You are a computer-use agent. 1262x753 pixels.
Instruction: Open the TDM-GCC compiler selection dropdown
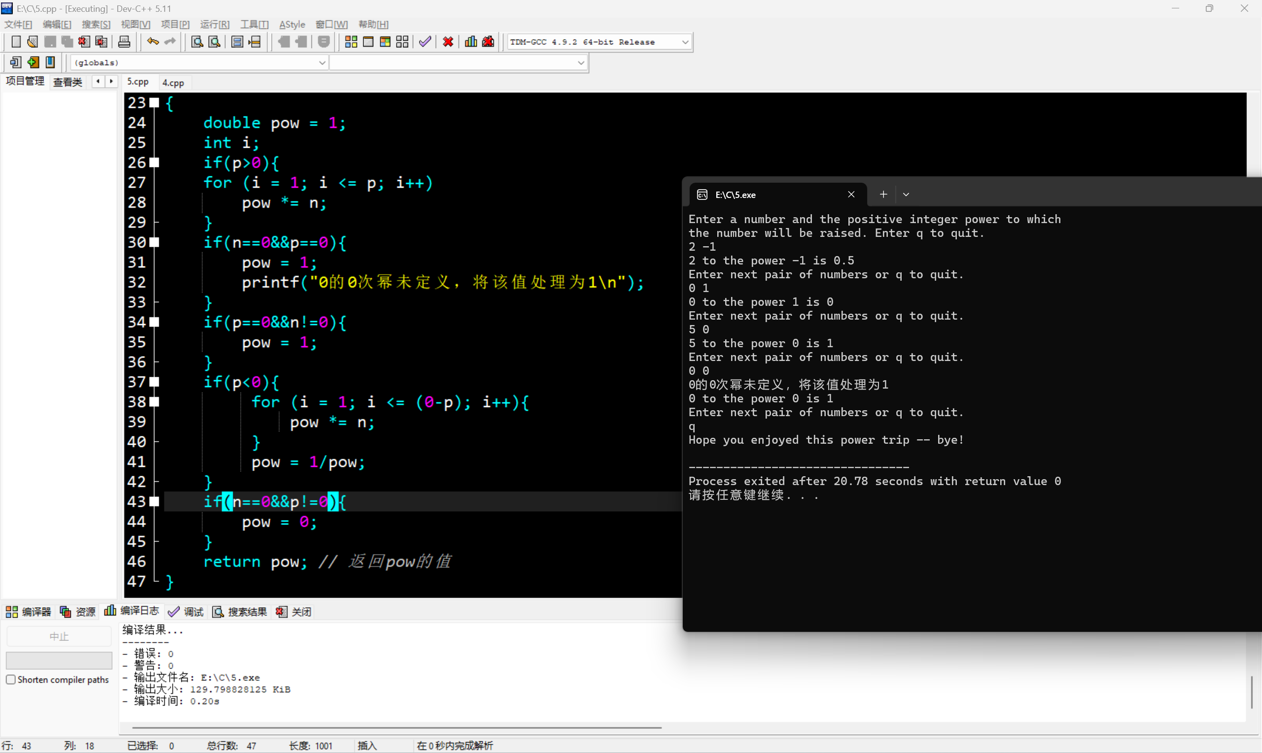tap(685, 42)
